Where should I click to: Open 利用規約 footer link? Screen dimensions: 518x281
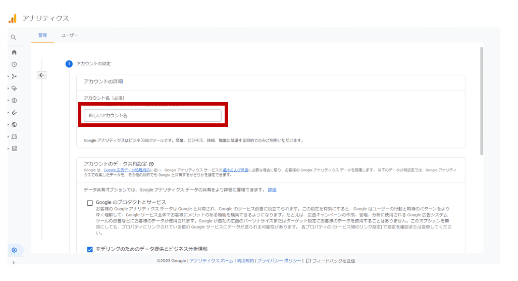245,261
